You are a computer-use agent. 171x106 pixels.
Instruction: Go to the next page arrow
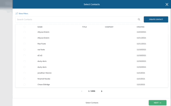coord(102,91)
